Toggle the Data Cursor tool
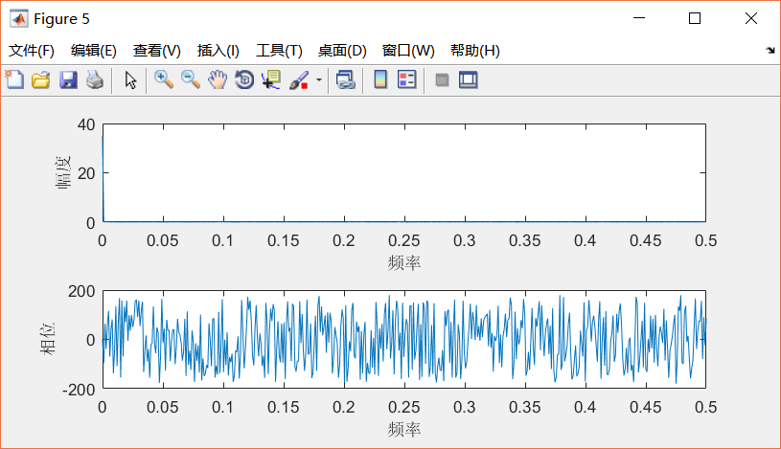 [271, 79]
